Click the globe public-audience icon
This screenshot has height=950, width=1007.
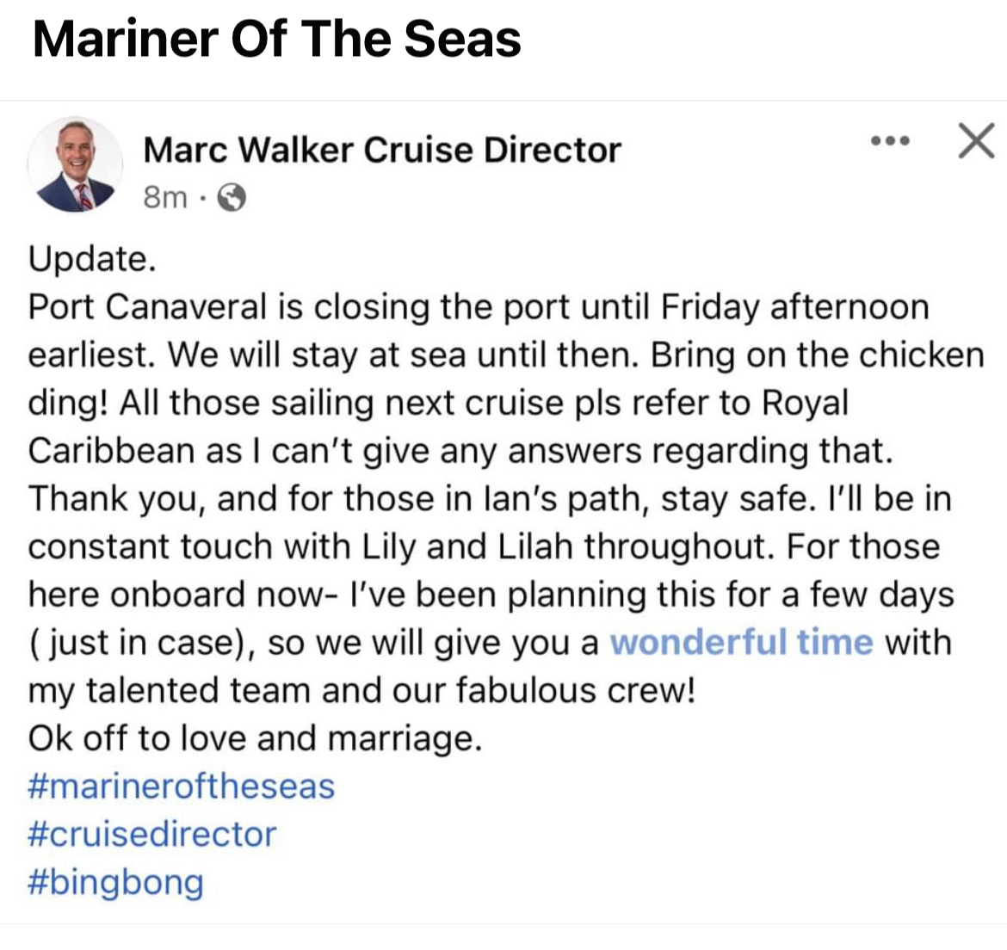click(x=232, y=198)
